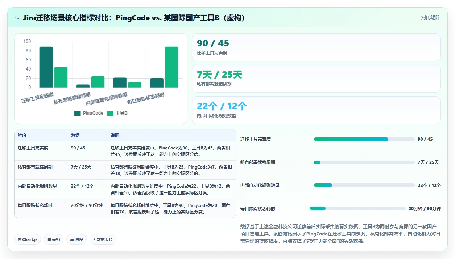Click the 22个 / 12个 table cell
The image size is (455, 259).
point(82,186)
